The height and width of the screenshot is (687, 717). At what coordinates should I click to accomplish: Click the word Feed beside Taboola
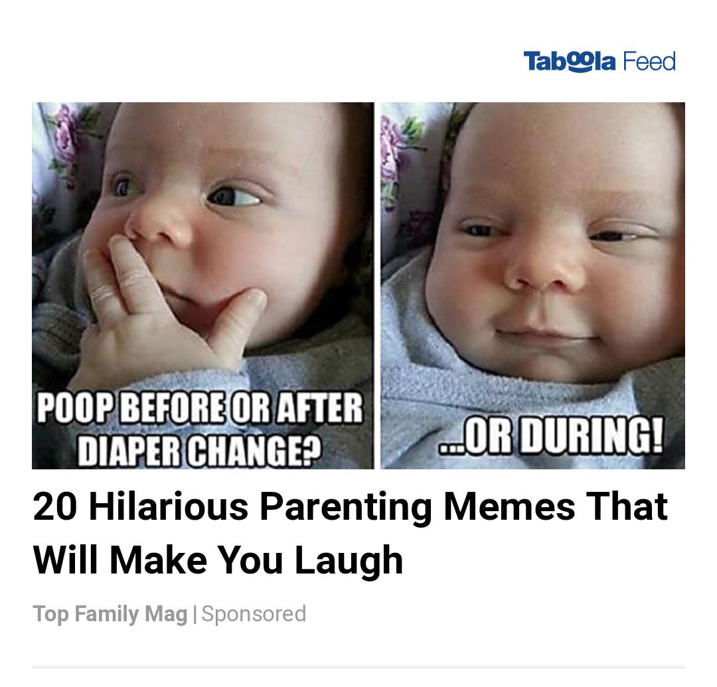tap(649, 62)
